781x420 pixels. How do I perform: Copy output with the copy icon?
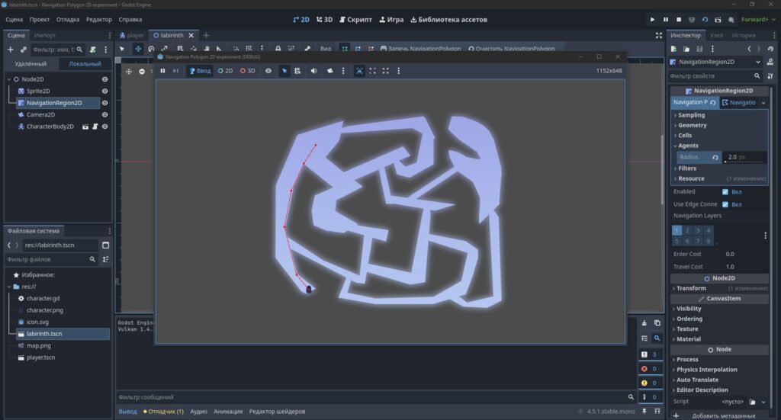pos(657,323)
